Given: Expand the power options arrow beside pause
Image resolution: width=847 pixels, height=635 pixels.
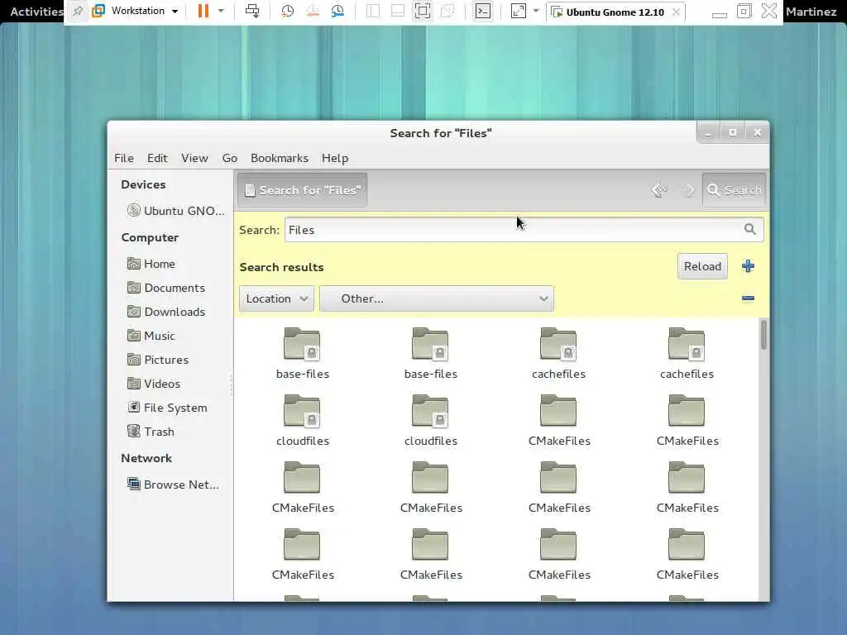Looking at the screenshot, I should (220, 11).
